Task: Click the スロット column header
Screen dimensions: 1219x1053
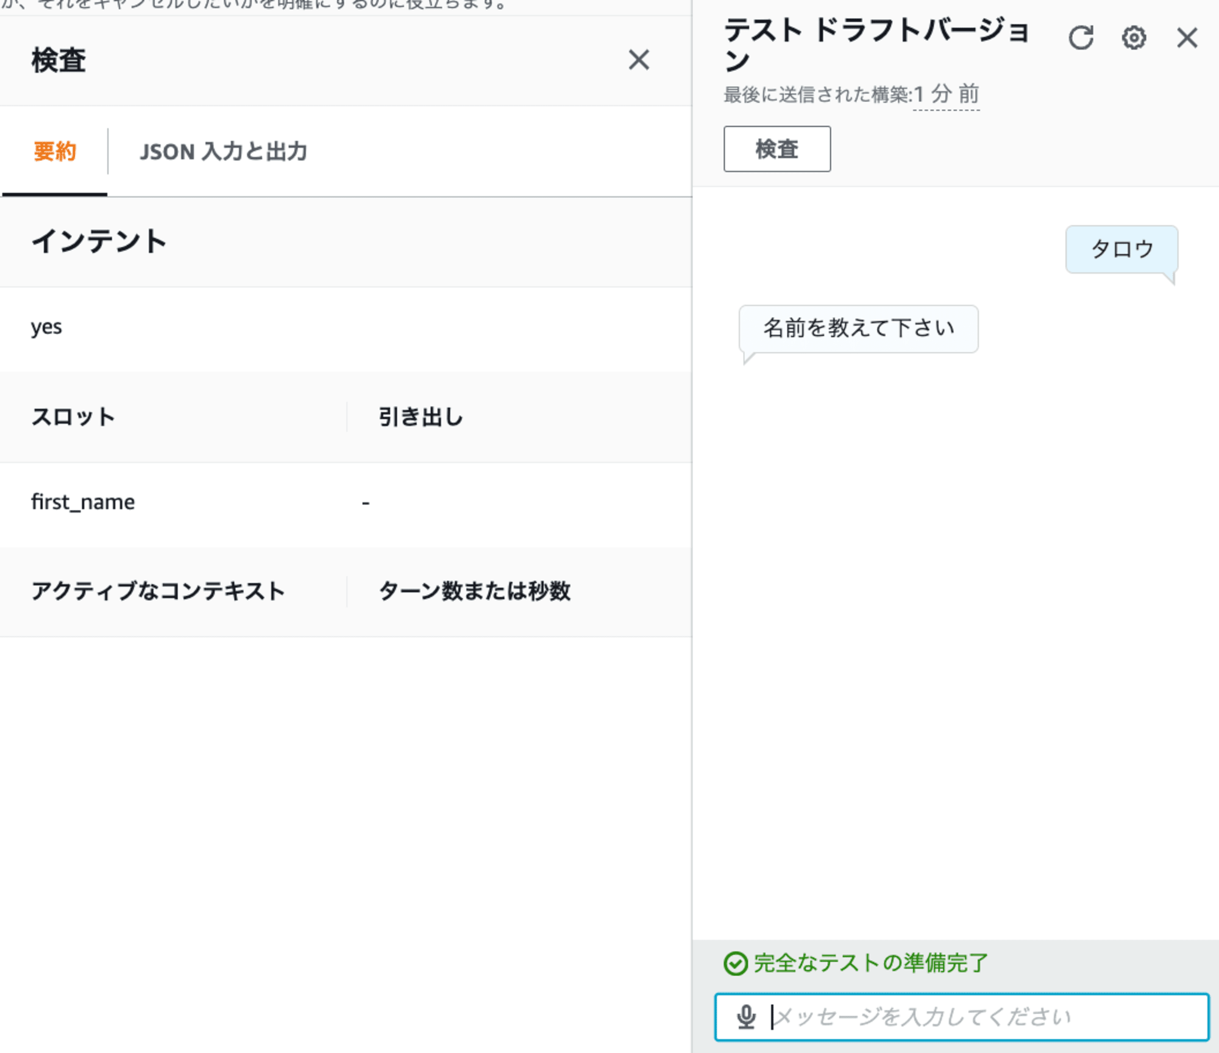Action: pos(73,417)
